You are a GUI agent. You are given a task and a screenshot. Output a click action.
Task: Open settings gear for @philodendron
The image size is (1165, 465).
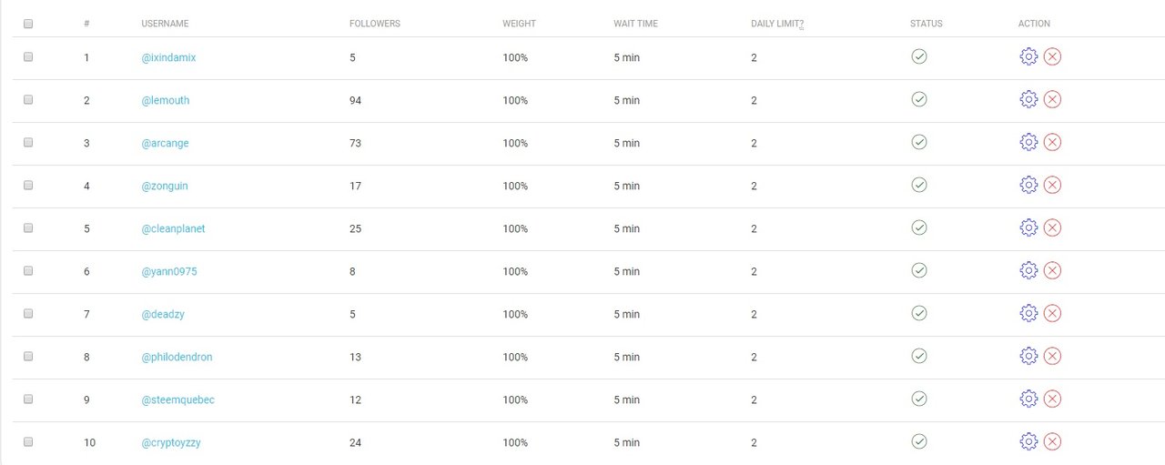click(1028, 356)
